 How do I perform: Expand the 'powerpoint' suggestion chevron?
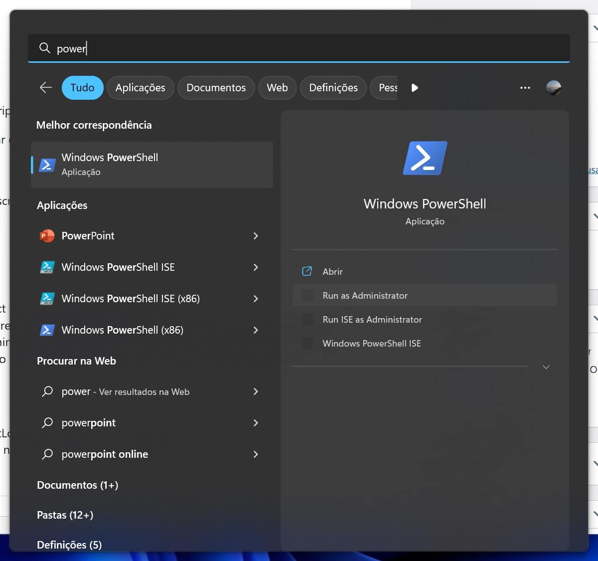256,423
